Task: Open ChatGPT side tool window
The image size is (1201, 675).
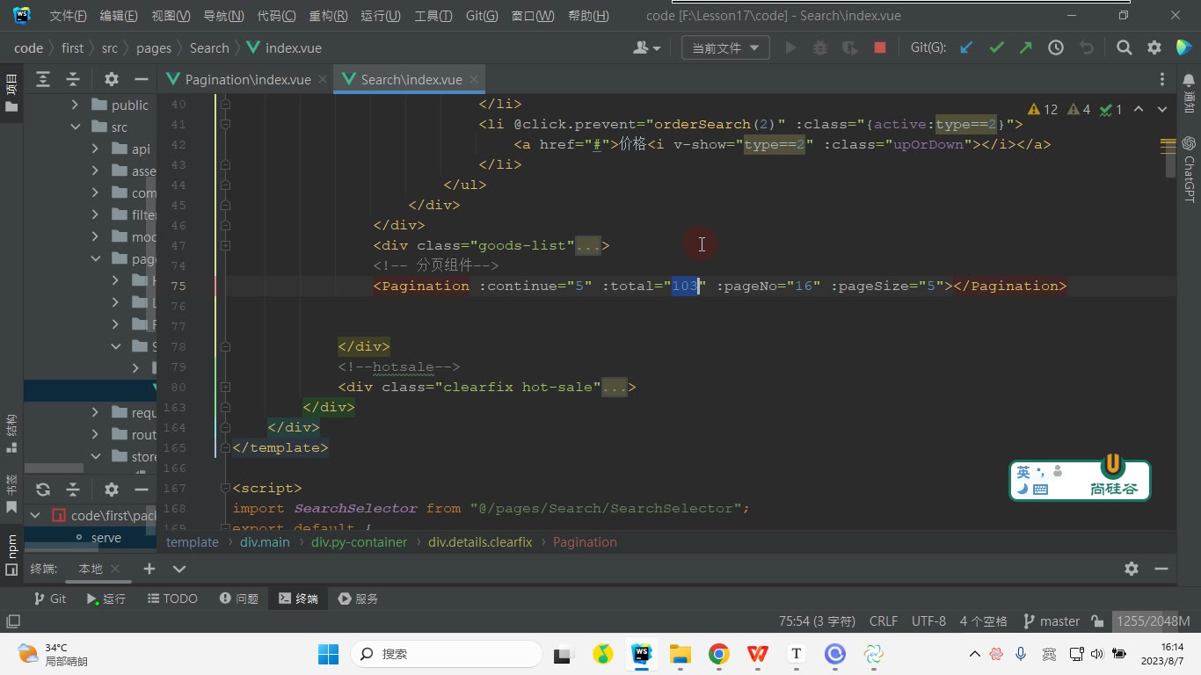Action: tap(1189, 169)
